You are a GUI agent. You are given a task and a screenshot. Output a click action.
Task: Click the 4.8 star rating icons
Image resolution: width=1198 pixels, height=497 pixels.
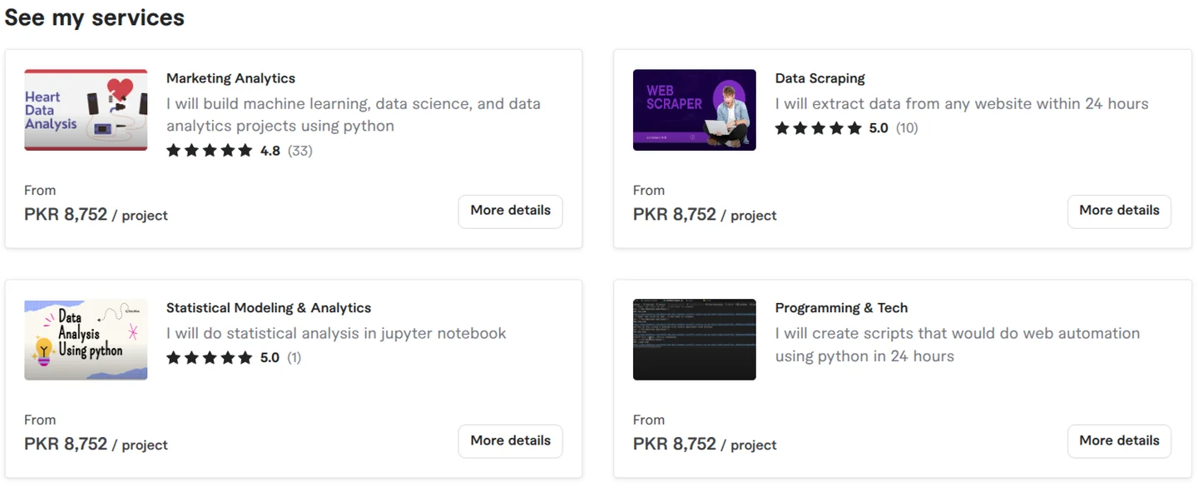(x=209, y=151)
